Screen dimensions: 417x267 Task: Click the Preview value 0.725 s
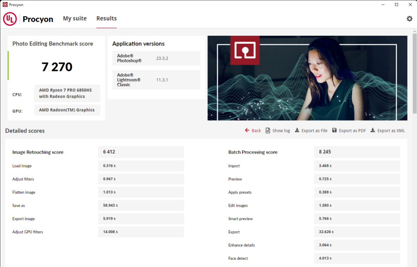[357, 179]
